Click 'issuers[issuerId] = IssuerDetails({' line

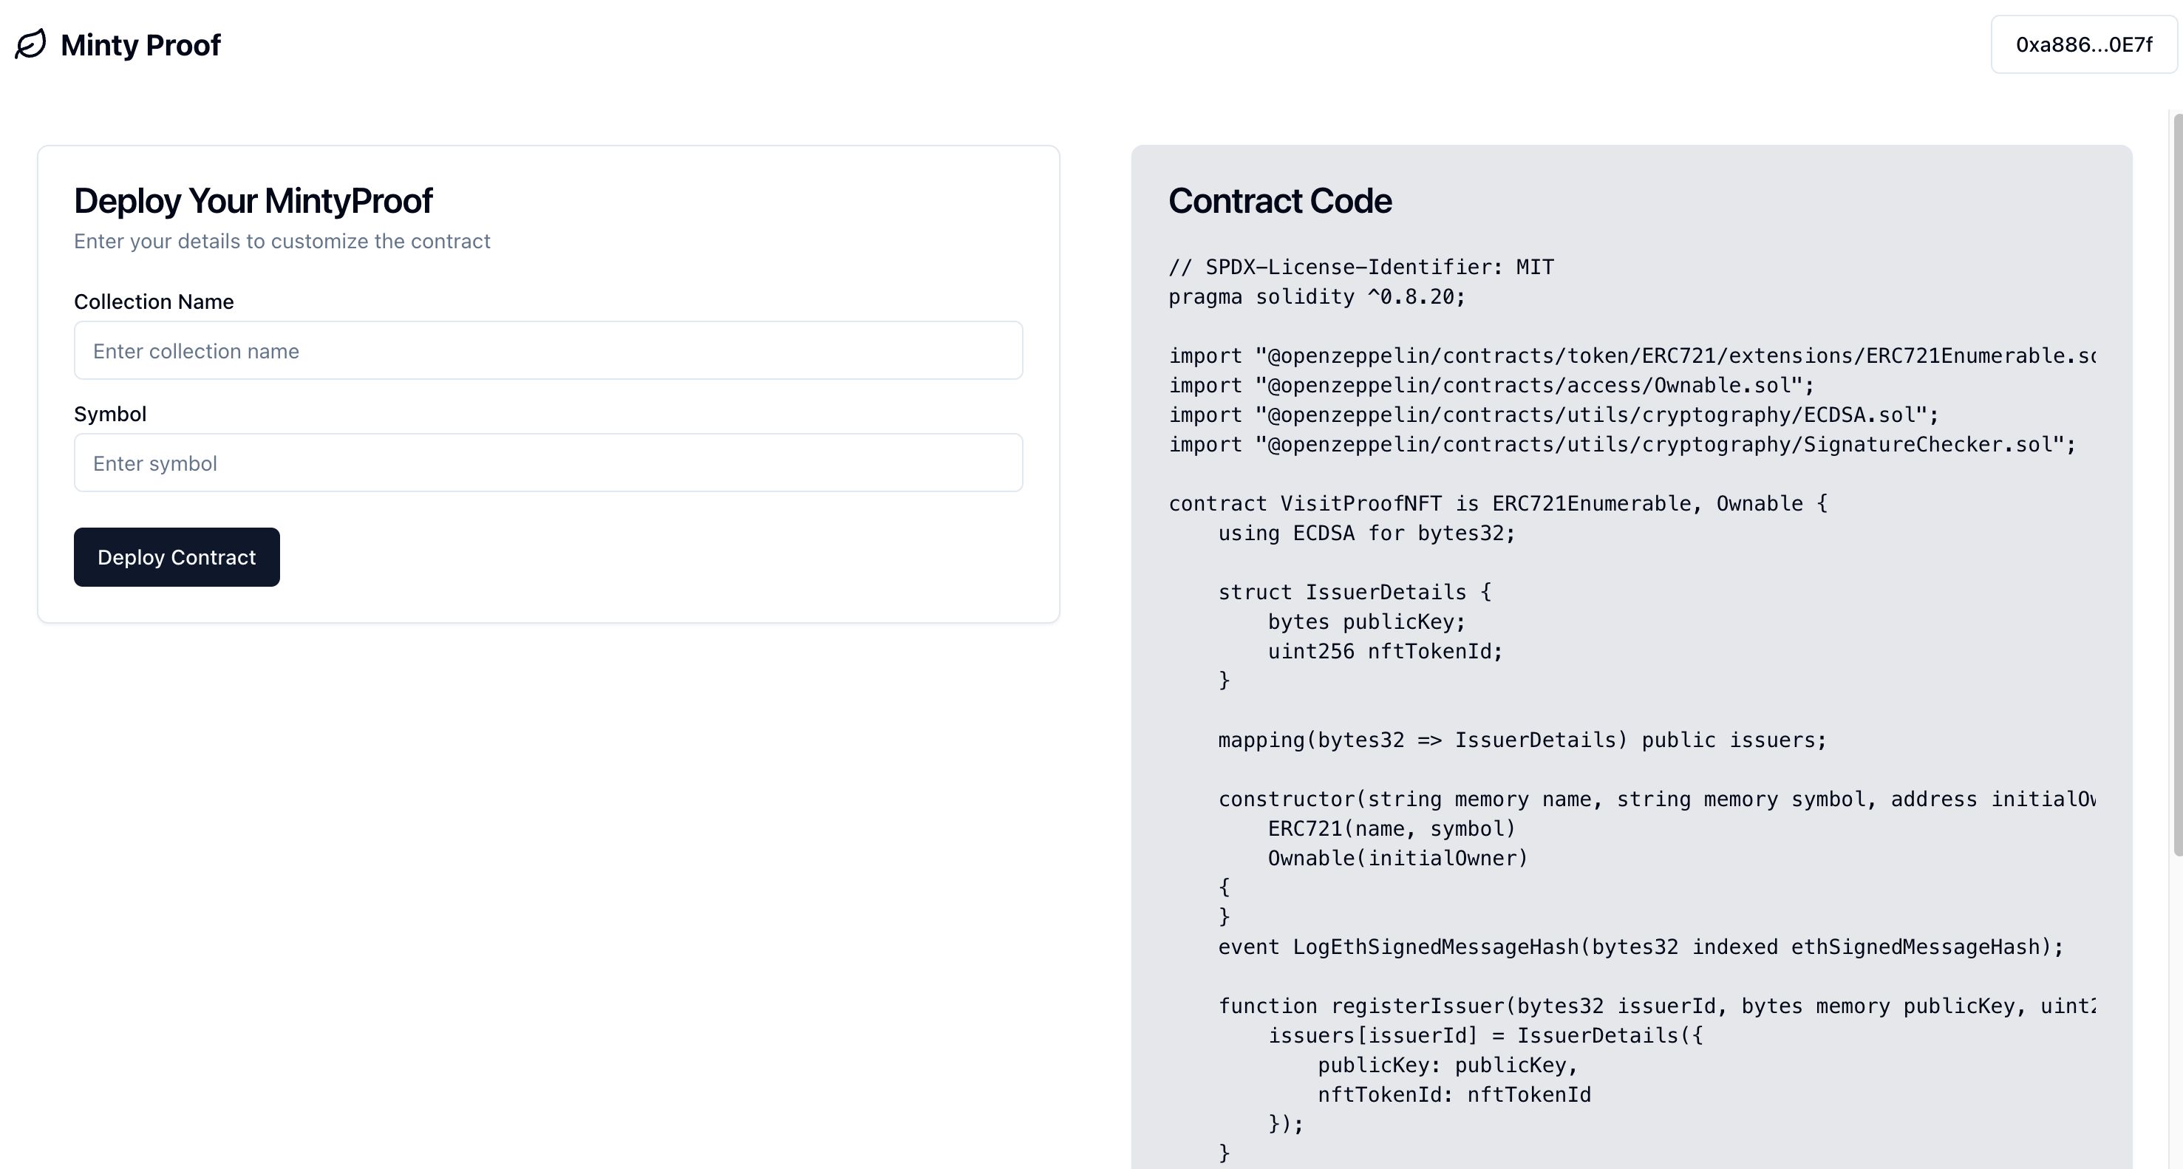click(1485, 1036)
